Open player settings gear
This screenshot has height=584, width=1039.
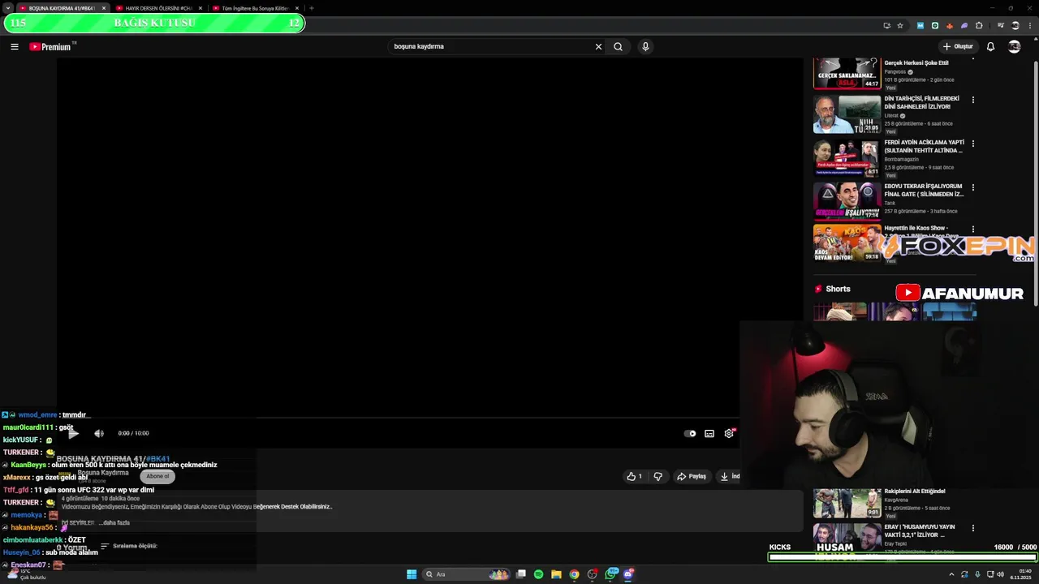point(729,433)
